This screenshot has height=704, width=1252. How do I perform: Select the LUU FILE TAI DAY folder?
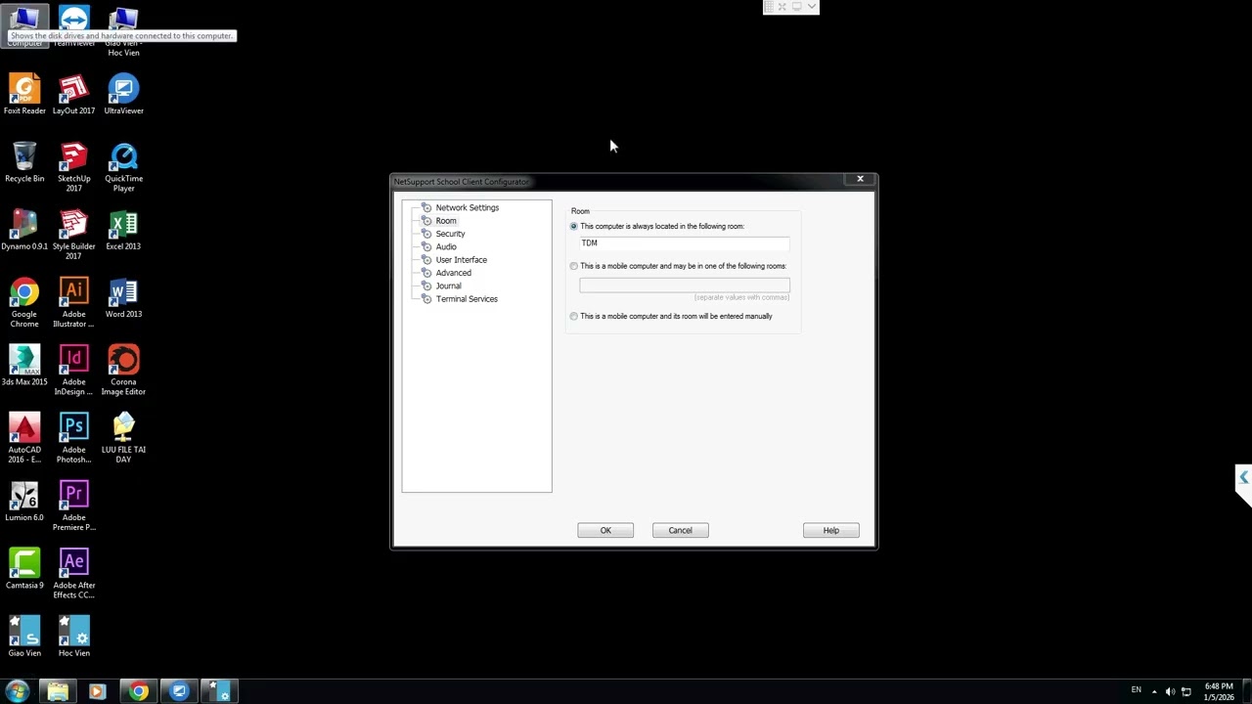(x=123, y=438)
